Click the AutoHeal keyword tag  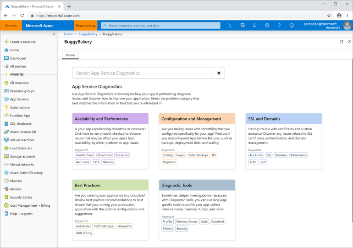pyautogui.click(x=218, y=221)
